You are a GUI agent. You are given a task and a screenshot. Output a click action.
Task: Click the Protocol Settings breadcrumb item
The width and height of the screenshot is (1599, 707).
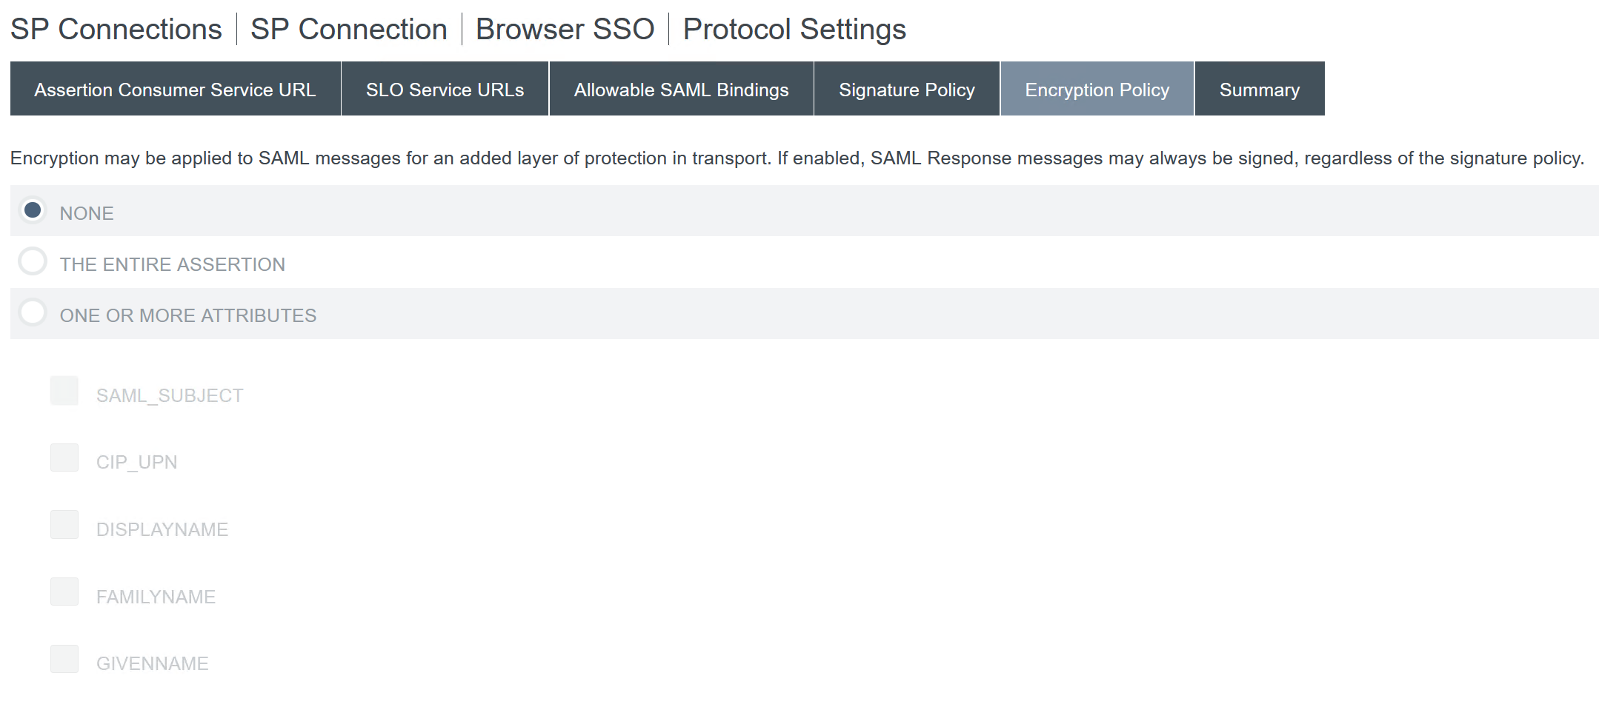794,30
